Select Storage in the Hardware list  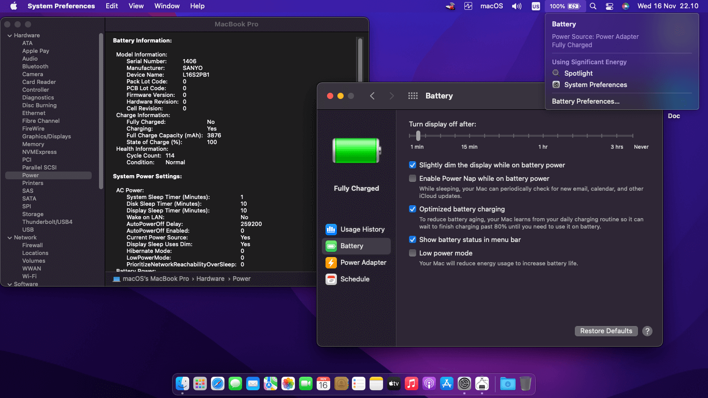pos(33,215)
